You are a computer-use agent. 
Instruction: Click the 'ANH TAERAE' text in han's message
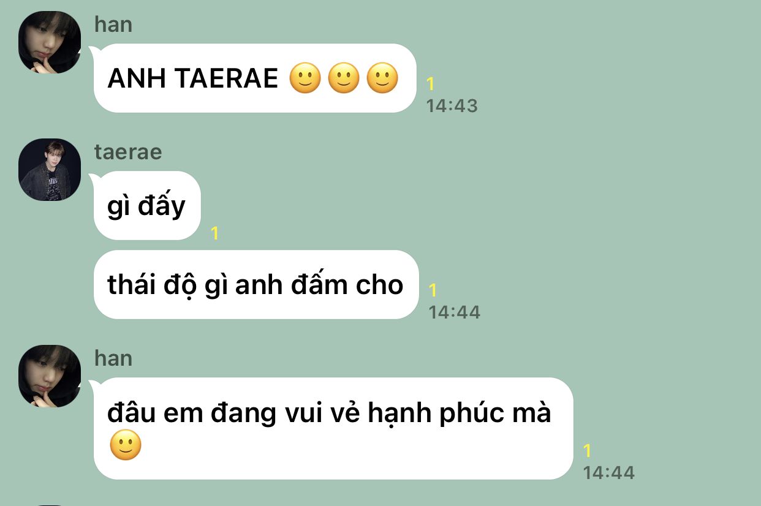coord(193,78)
